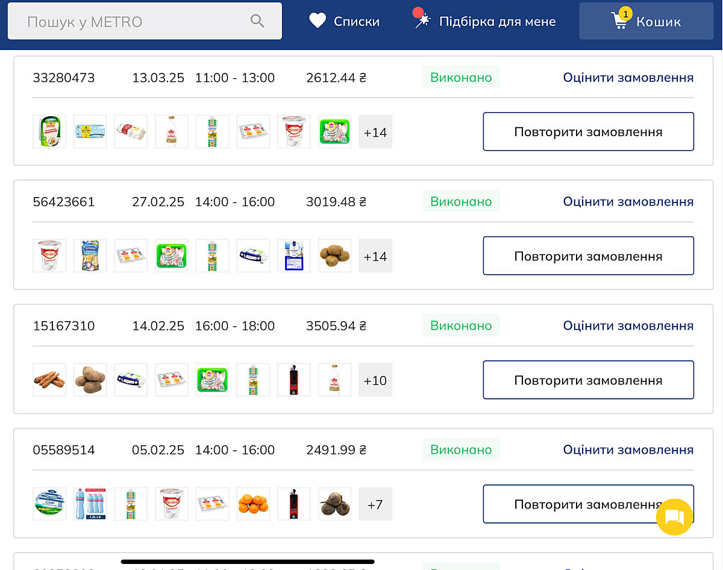
Task: Repeat order 33280473
Action: click(588, 131)
